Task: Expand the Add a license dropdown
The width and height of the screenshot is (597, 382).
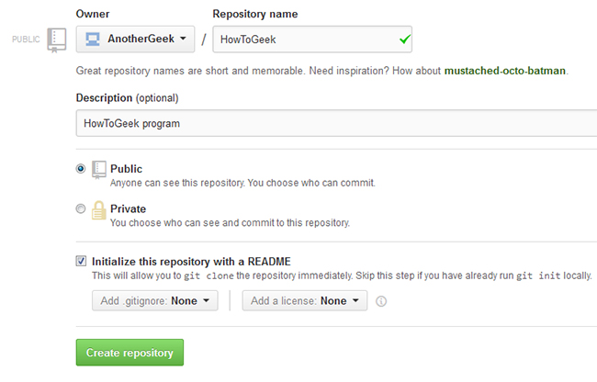Action: click(305, 300)
